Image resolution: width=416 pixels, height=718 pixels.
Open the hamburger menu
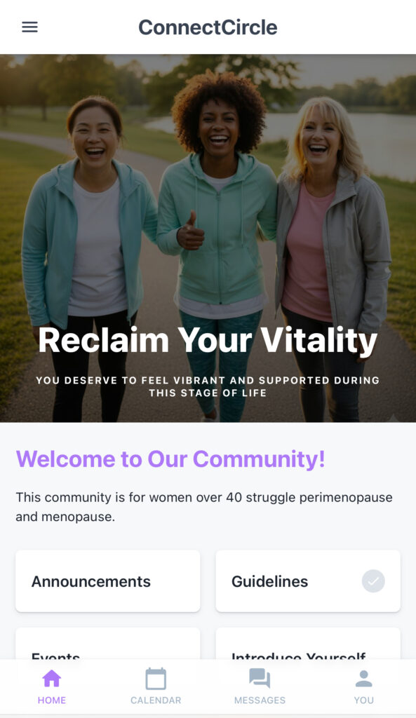[29, 27]
